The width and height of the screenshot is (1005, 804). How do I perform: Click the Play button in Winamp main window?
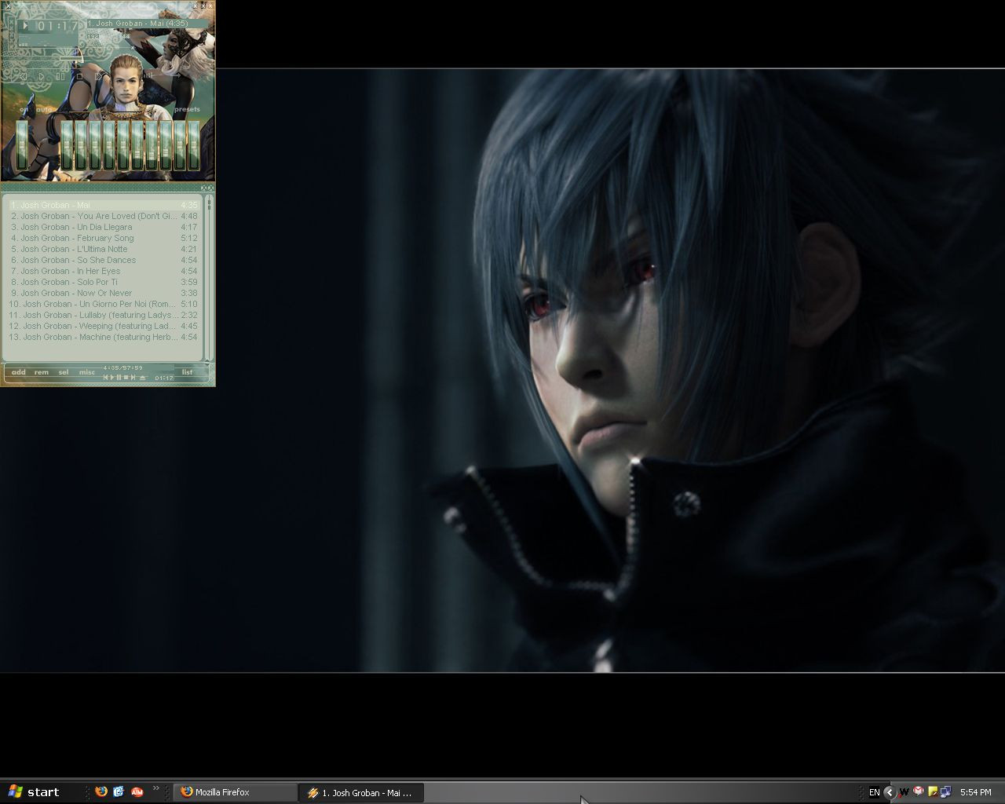click(x=42, y=76)
